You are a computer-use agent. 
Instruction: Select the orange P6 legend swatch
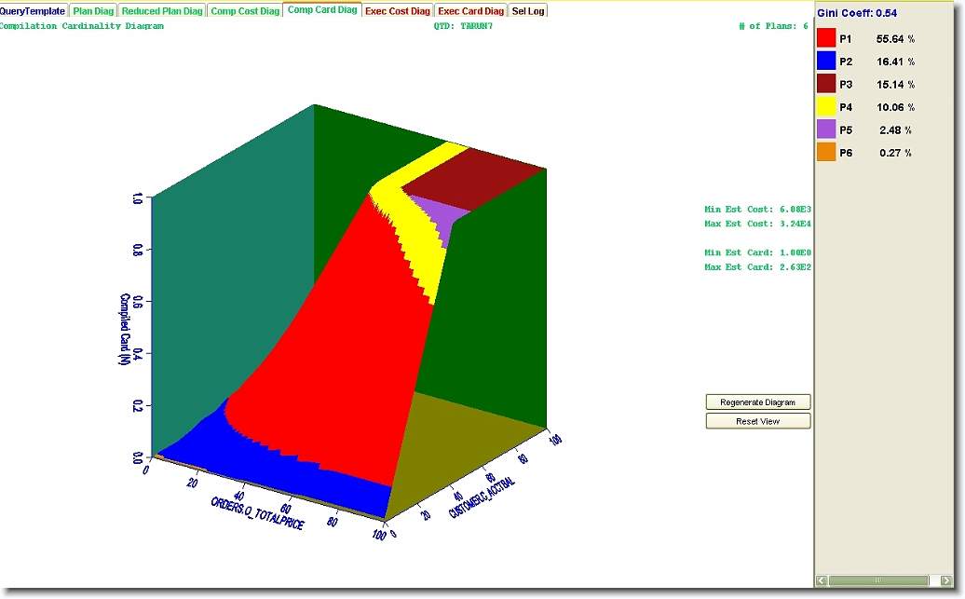point(826,153)
